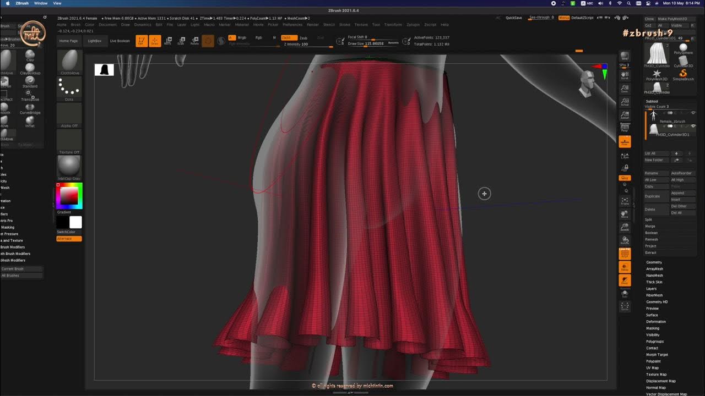Activate the Edit mode button
This screenshot has height=396, width=705.
point(142,41)
